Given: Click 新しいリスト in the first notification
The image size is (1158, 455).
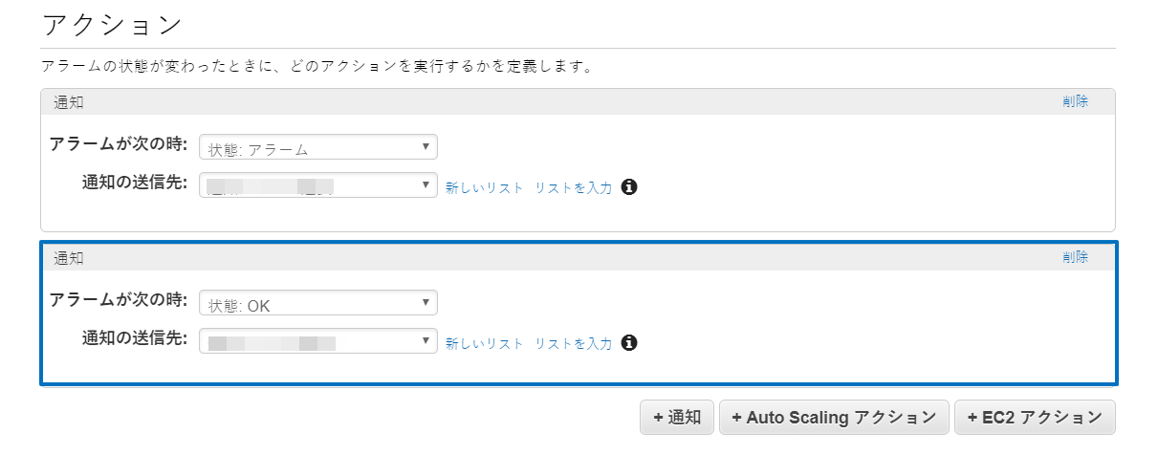Looking at the screenshot, I should [484, 187].
